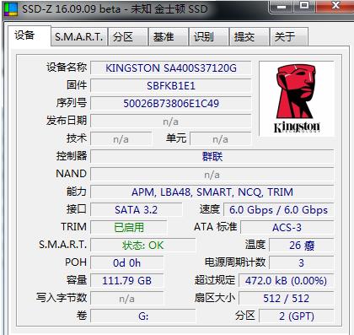
Task: Click the partition value 2 (GPT)
Action: point(297,316)
